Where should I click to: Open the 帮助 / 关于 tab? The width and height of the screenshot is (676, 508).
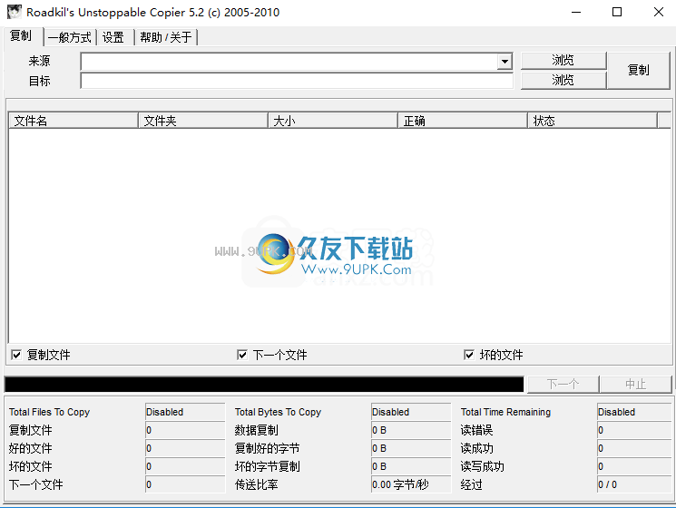pos(166,37)
